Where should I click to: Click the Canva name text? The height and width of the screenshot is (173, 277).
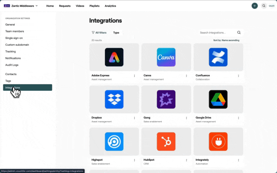[147, 75]
